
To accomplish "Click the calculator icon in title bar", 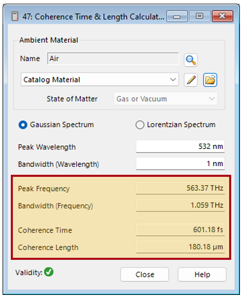I will (x=15, y=16).
